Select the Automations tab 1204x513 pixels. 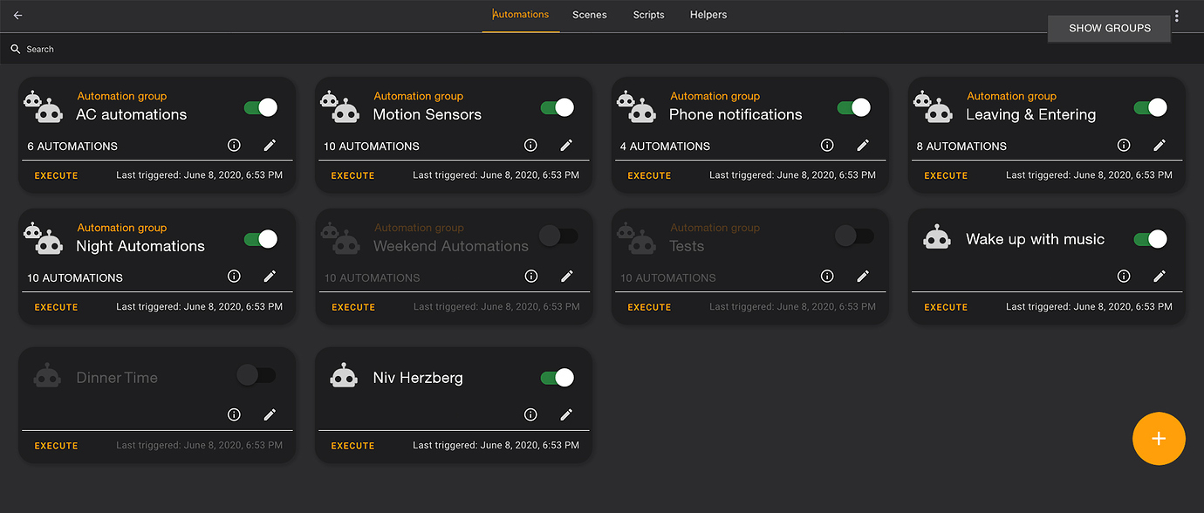coord(521,15)
